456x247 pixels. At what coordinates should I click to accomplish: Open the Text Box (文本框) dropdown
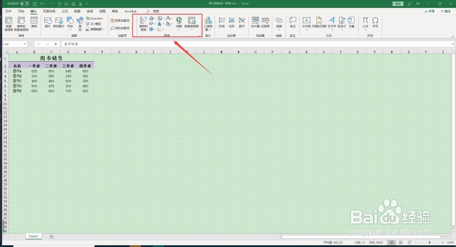[x=306, y=24]
